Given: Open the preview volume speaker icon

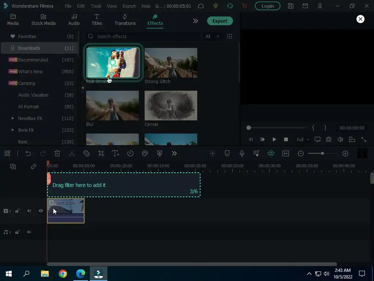Looking at the screenshot, I should (340, 139).
